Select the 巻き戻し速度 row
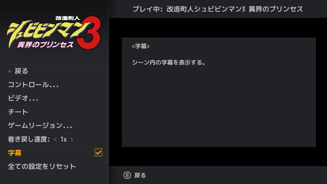 click(x=57, y=139)
